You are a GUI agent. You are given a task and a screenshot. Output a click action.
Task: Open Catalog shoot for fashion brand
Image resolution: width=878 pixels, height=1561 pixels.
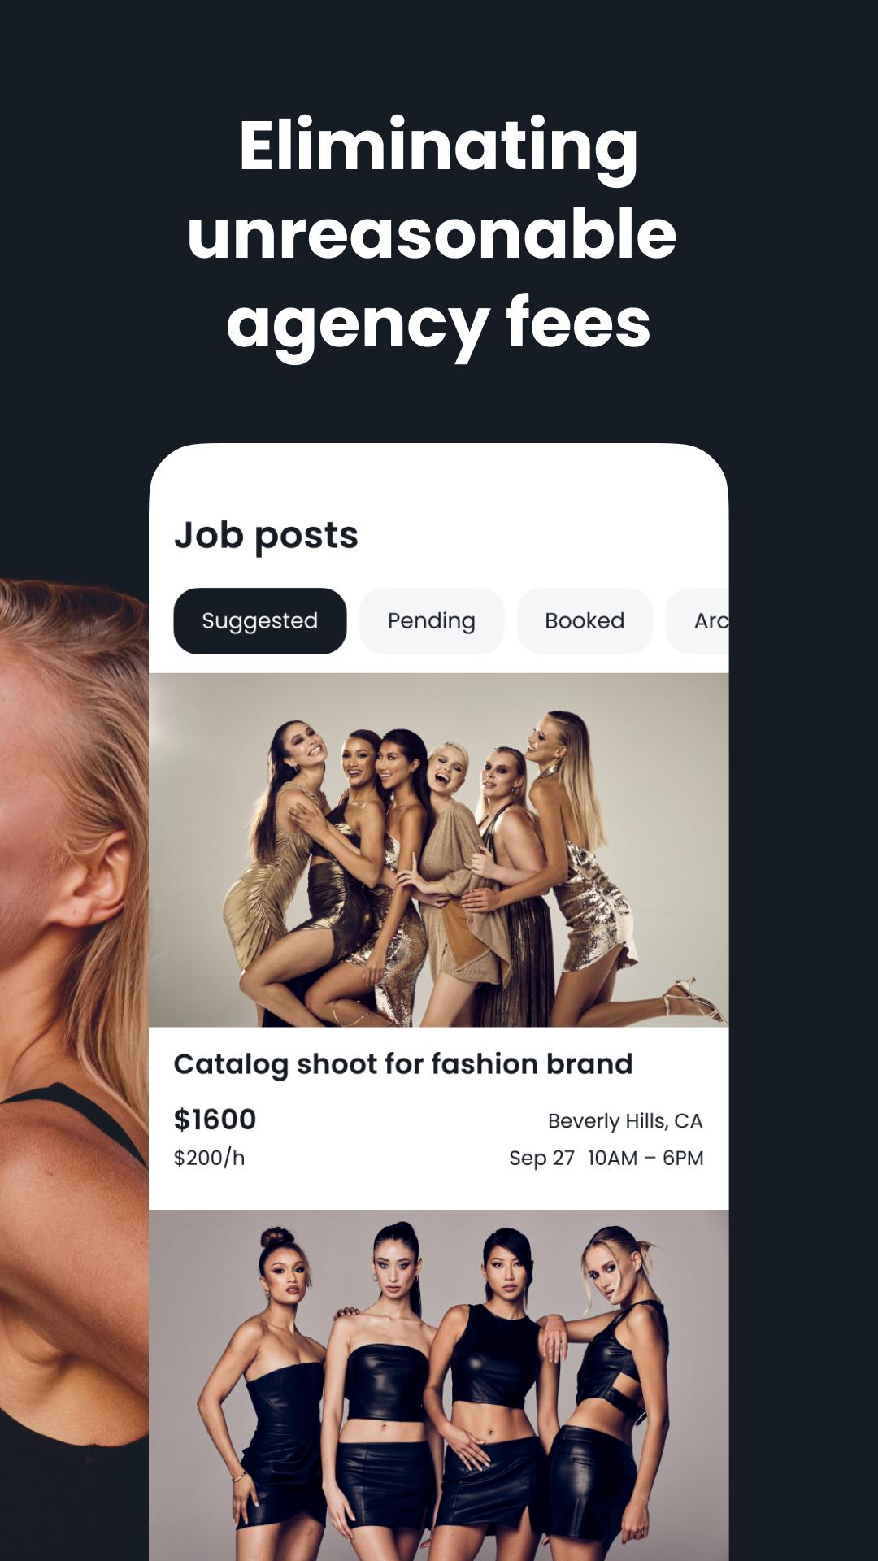coord(403,1064)
